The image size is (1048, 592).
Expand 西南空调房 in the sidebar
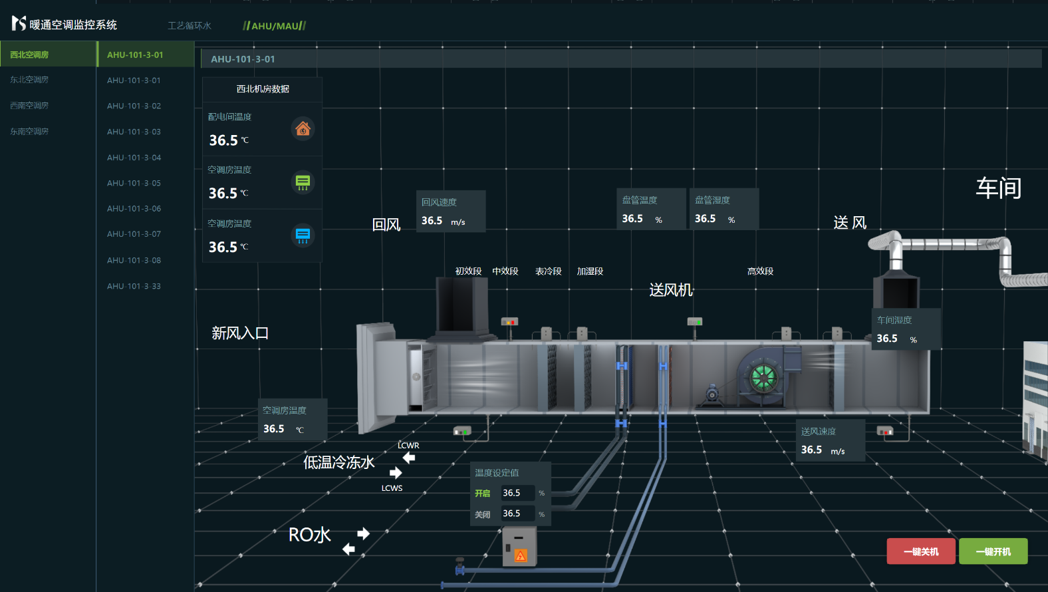point(29,106)
